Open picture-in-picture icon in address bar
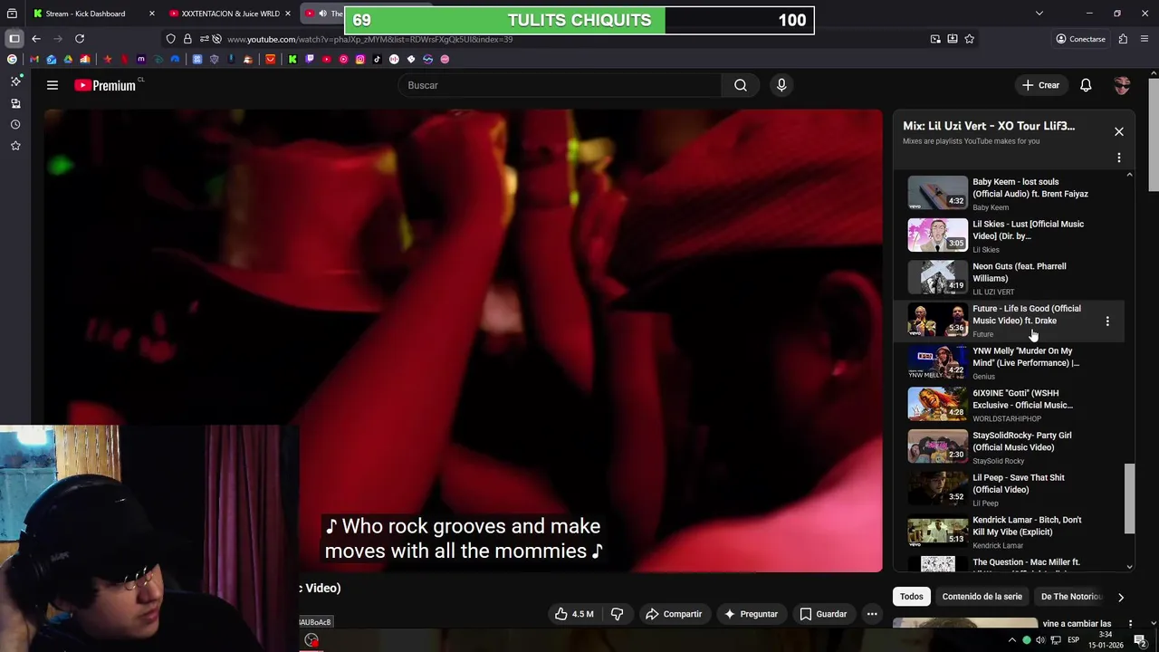 [934, 39]
